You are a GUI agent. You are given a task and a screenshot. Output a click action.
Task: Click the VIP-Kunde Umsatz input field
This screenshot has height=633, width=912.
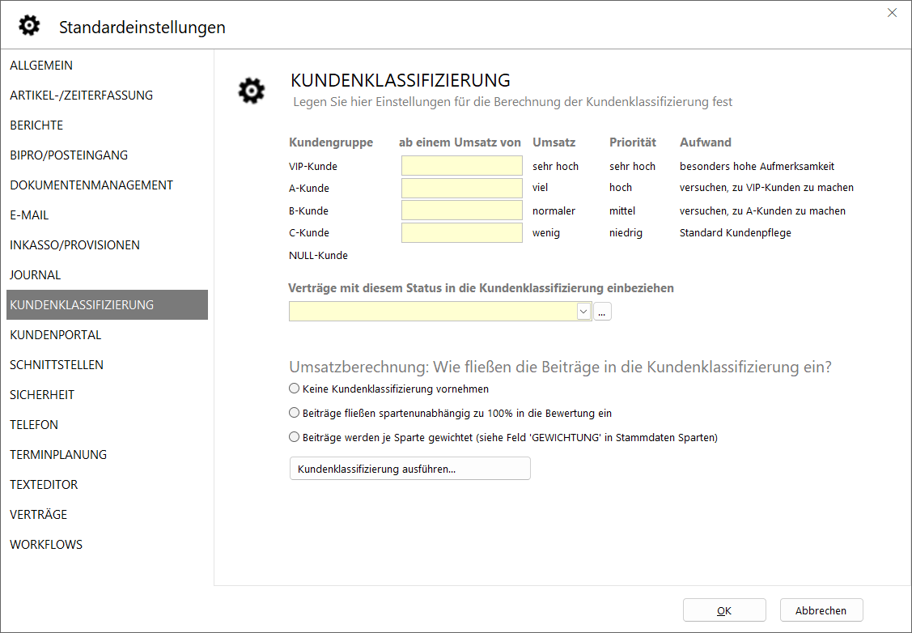point(462,166)
